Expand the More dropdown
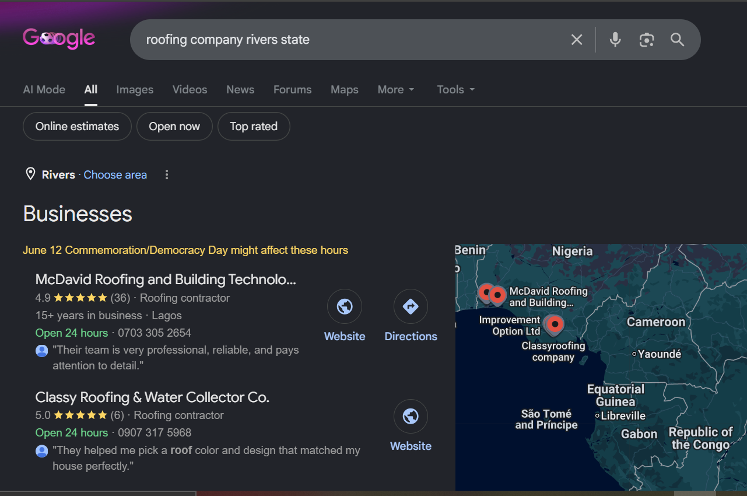Viewport: 747px width, 496px height. coord(396,89)
